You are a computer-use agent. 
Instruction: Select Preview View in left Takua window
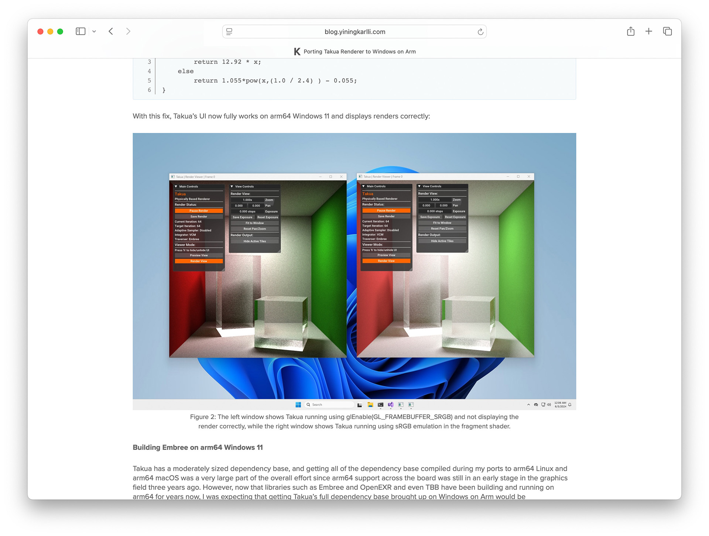(199, 255)
